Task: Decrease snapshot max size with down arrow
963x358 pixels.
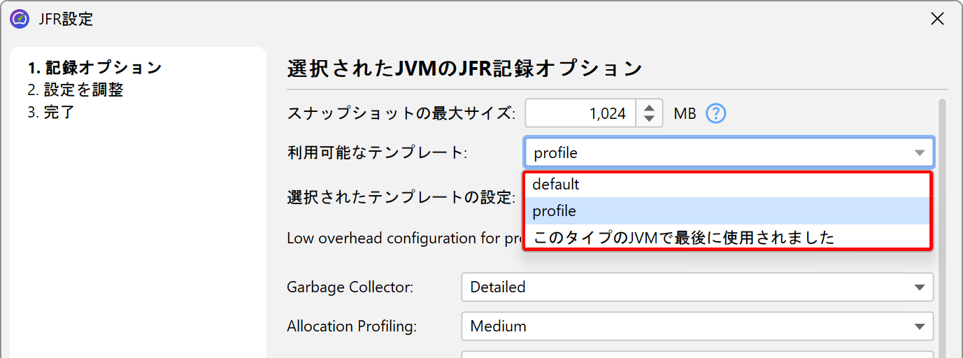Action: (x=649, y=120)
